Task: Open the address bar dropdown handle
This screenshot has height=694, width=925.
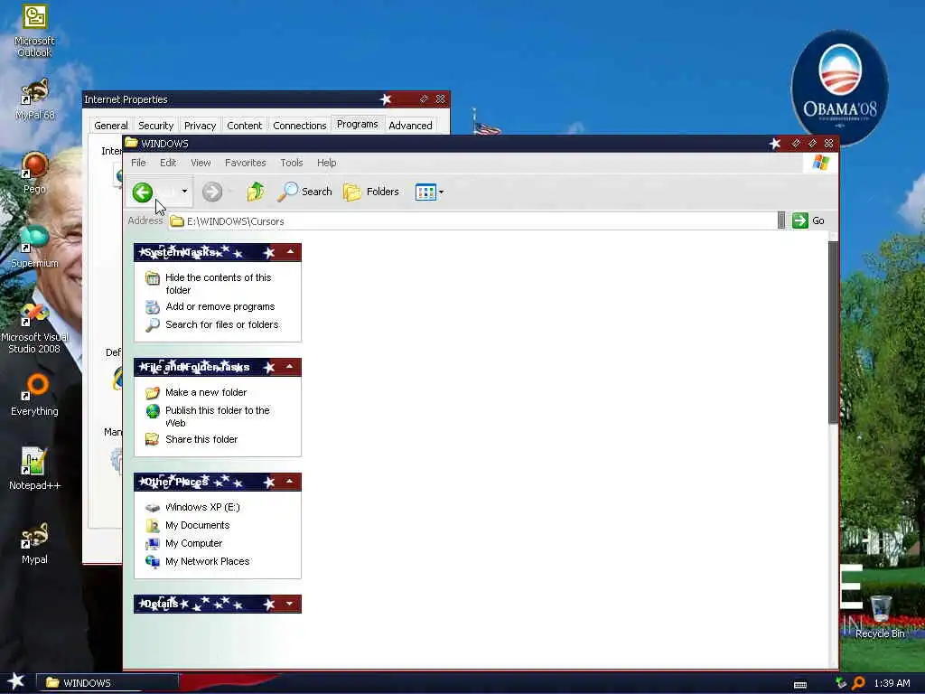Action: (781, 220)
